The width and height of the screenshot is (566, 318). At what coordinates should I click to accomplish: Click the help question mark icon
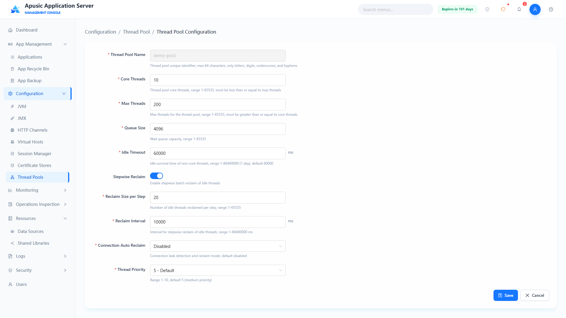[x=551, y=9]
